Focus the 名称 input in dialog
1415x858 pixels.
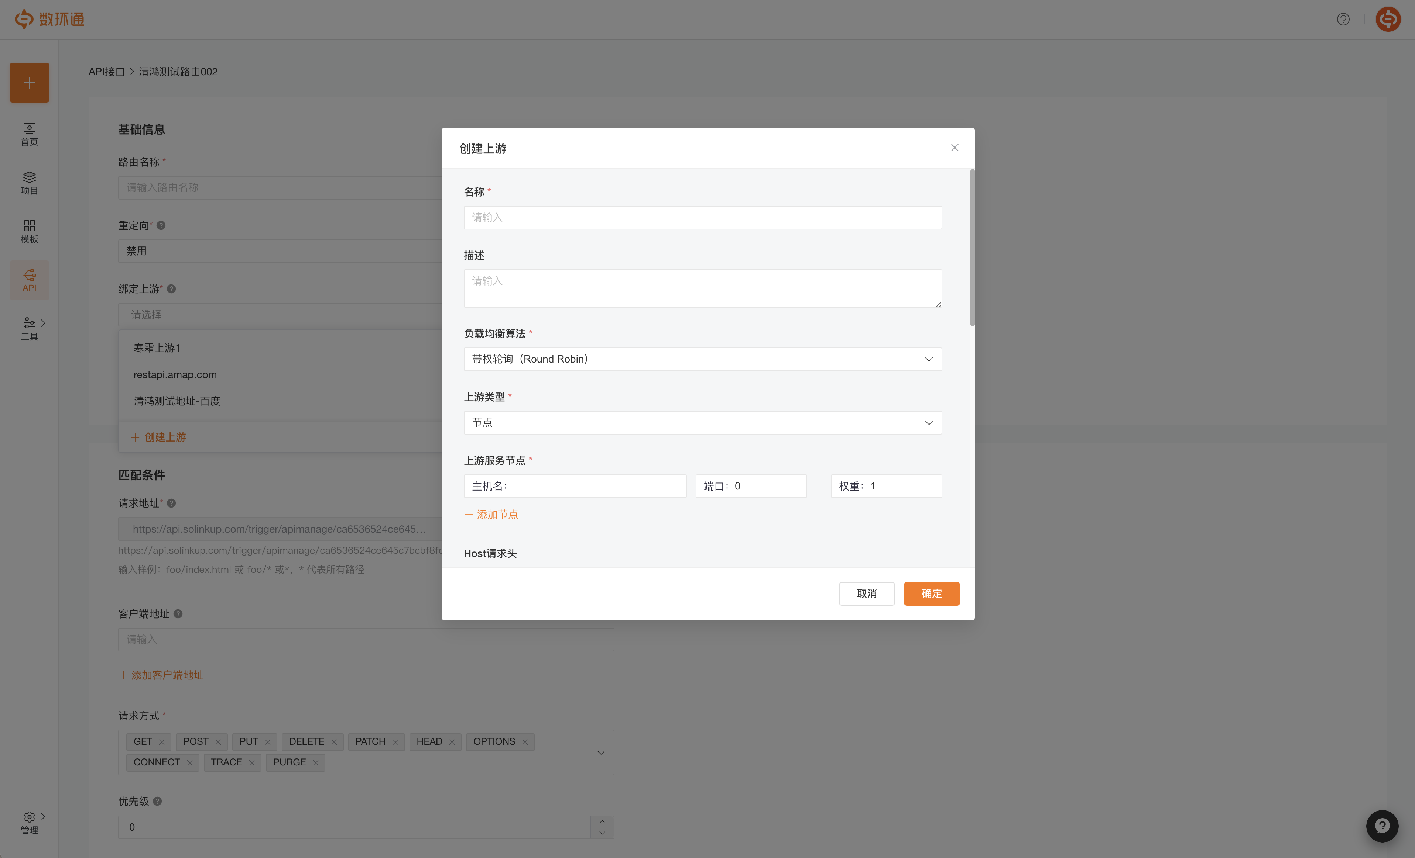point(702,217)
